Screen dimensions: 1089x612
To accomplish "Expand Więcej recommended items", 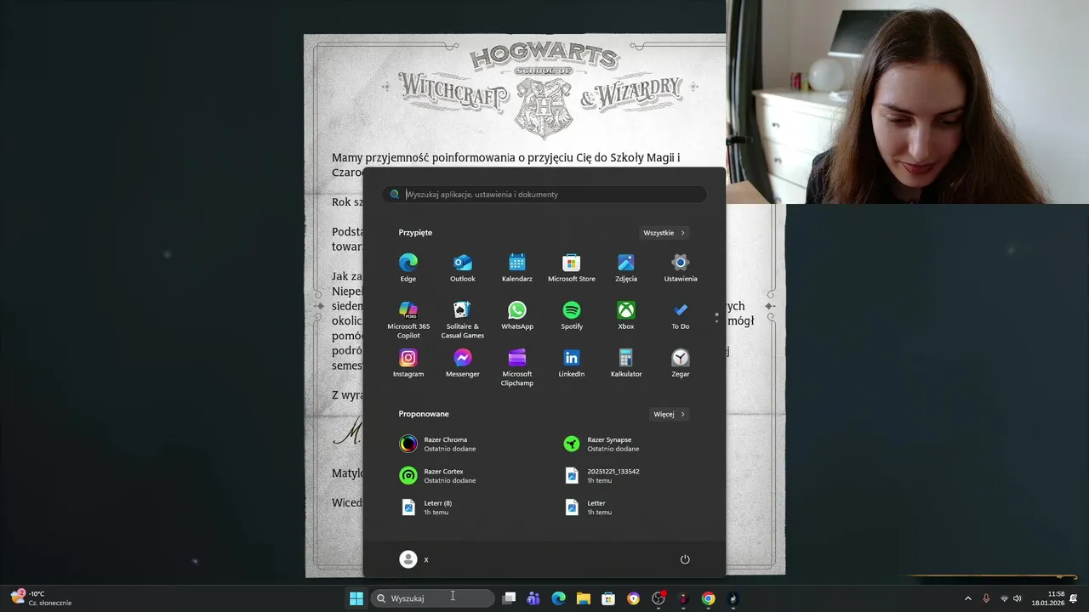I will pos(670,415).
